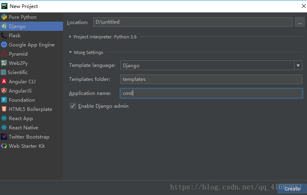This screenshot has width=307, height=195.
Task: Select Foundation project type label
Action: pos(22,100)
